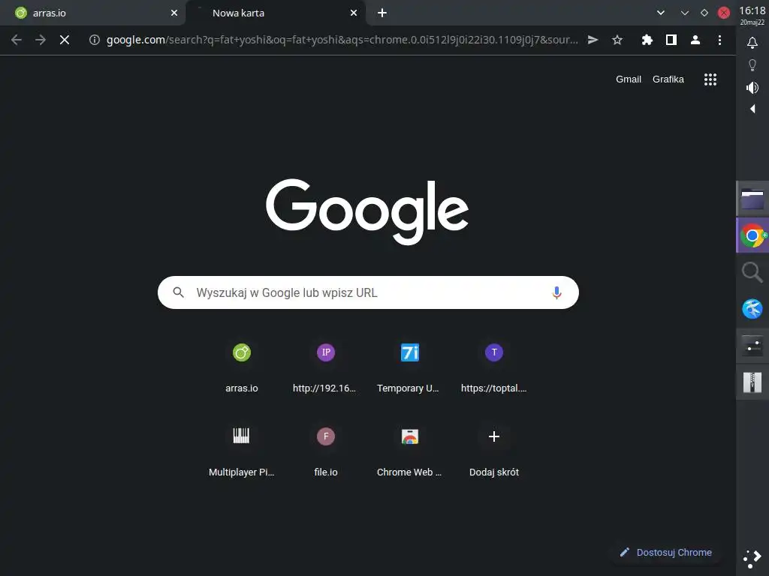Share this page via send icon
The image size is (769, 576).
(x=593, y=40)
